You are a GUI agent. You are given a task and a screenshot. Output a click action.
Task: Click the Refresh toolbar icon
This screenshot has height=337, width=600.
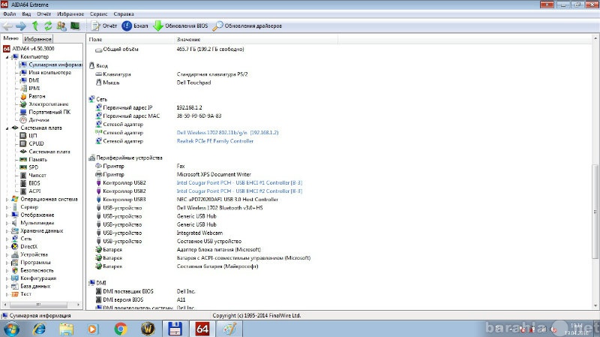click(x=48, y=26)
